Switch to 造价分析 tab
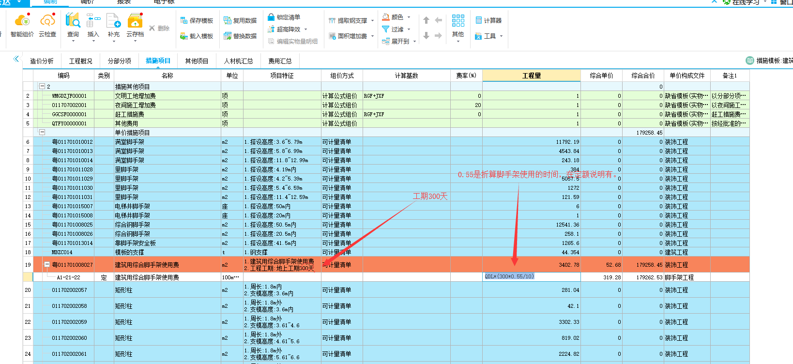The image size is (793, 364). [x=42, y=61]
